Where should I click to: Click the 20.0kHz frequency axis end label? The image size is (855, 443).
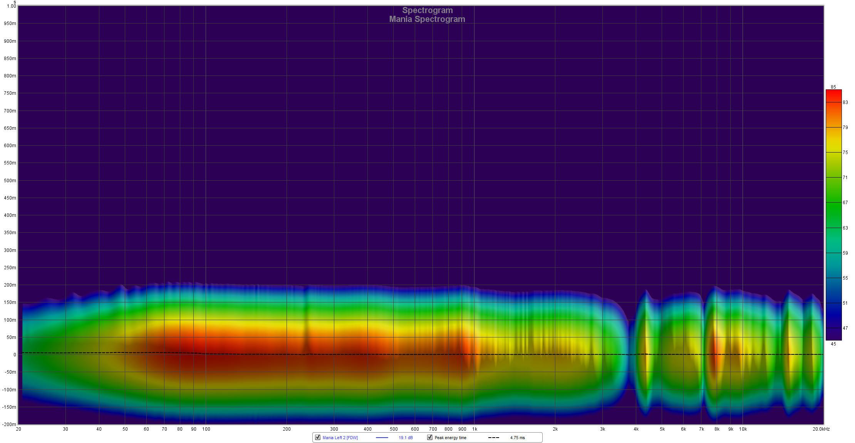click(x=821, y=429)
